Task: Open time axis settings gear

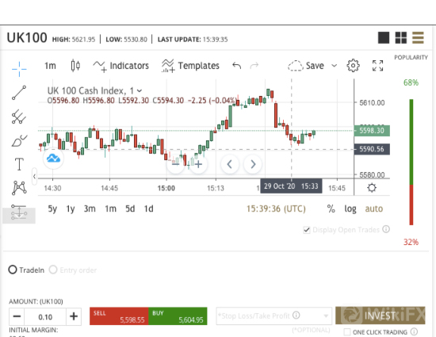Action: click(x=372, y=187)
